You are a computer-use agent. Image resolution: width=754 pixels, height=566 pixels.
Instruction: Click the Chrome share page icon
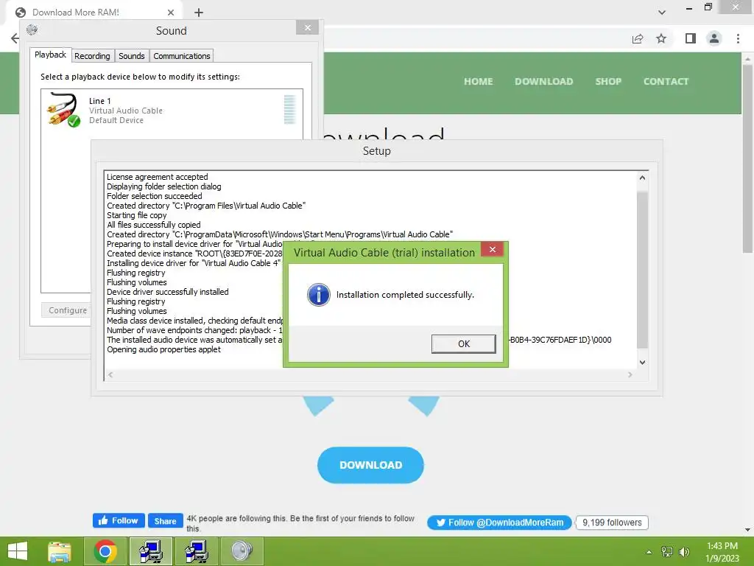tap(638, 38)
